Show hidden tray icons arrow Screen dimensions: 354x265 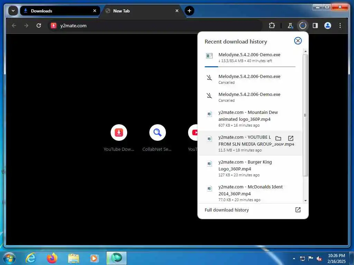tap(294, 258)
